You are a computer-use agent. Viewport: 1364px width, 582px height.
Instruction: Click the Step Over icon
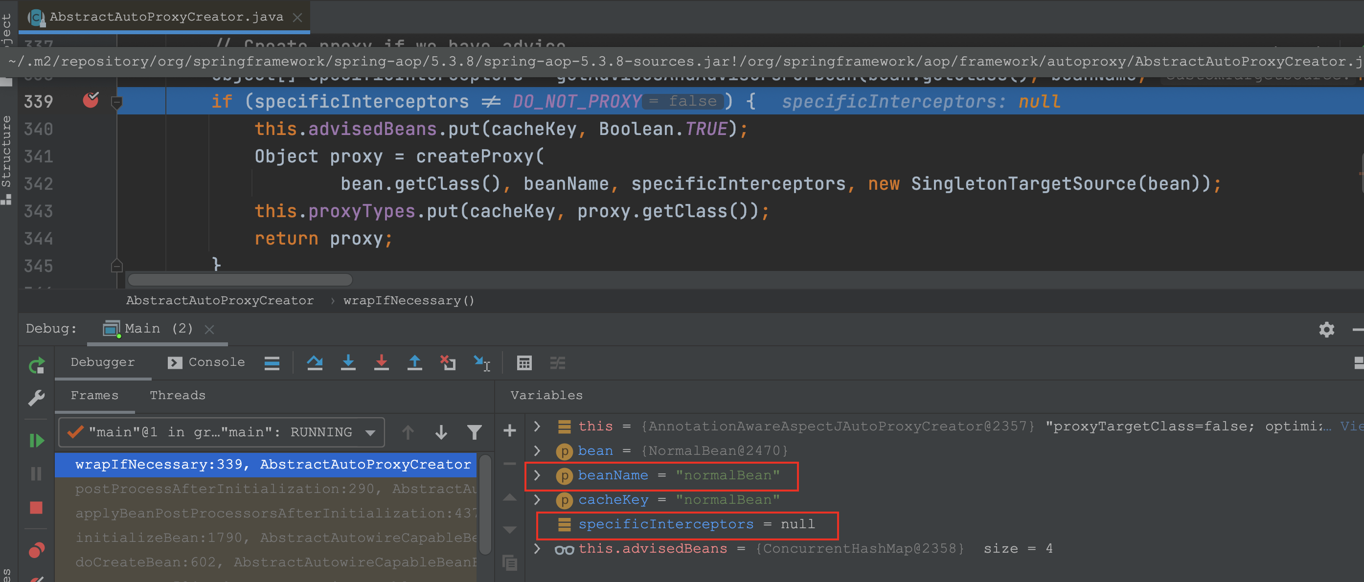(x=315, y=363)
